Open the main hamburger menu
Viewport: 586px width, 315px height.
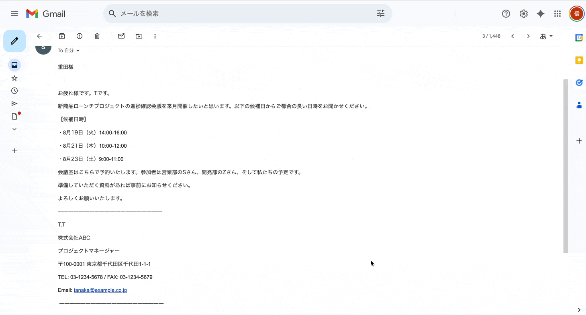click(14, 13)
